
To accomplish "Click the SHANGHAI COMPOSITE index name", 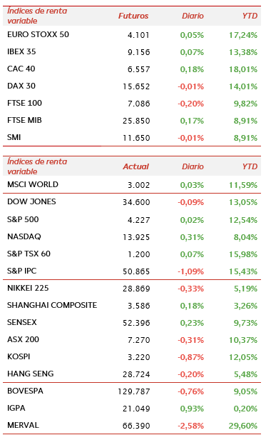I will tap(52, 305).
